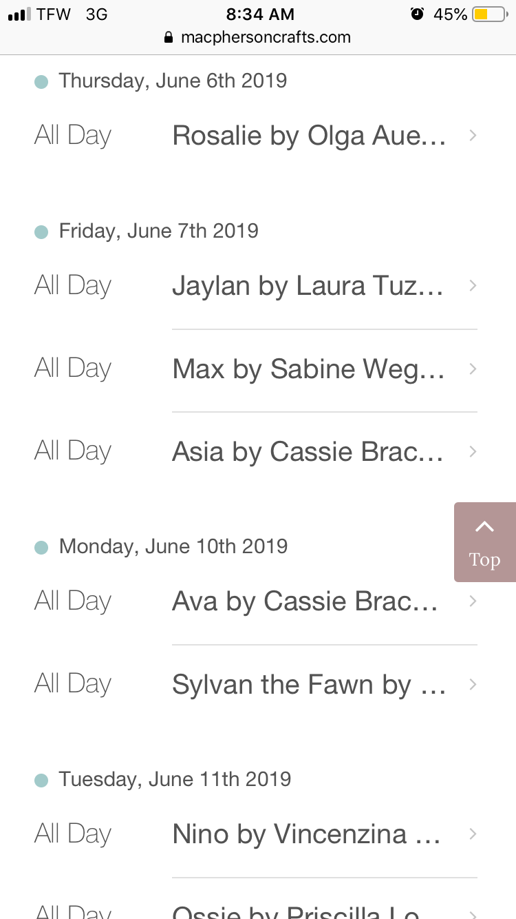The width and height of the screenshot is (516, 919).
Task: Tap the macphersoncrafts.com address bar
Action: pos(265,37)
